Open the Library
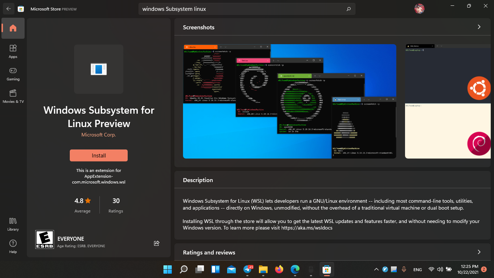The image size is (494, 278). [x=13, y=224]
